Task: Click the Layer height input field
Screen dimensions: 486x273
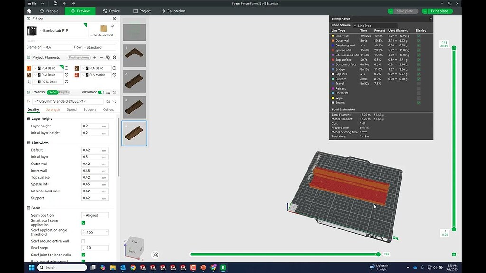Action: (x=95, y=126)
